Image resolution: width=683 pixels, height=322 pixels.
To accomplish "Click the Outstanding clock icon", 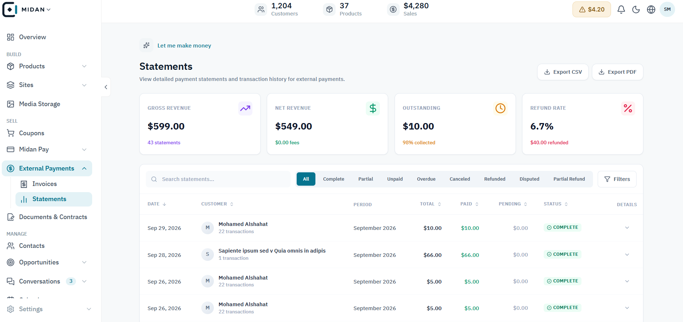I will pos(500,108).
